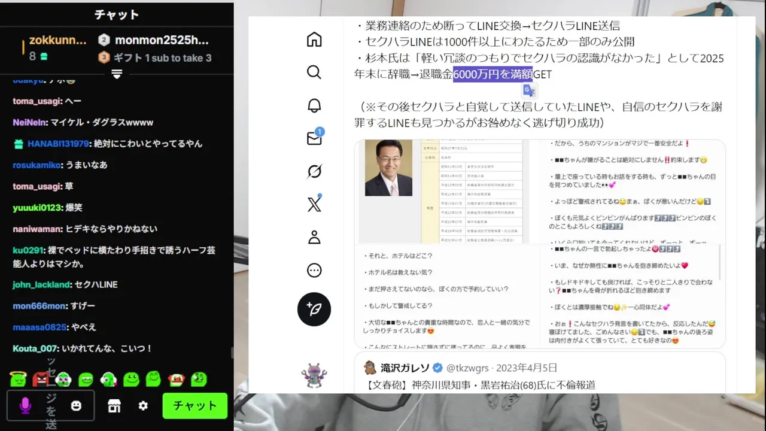Click username ku0291 in chat
This screenshot has height=431, width=766.
[26, 250]
